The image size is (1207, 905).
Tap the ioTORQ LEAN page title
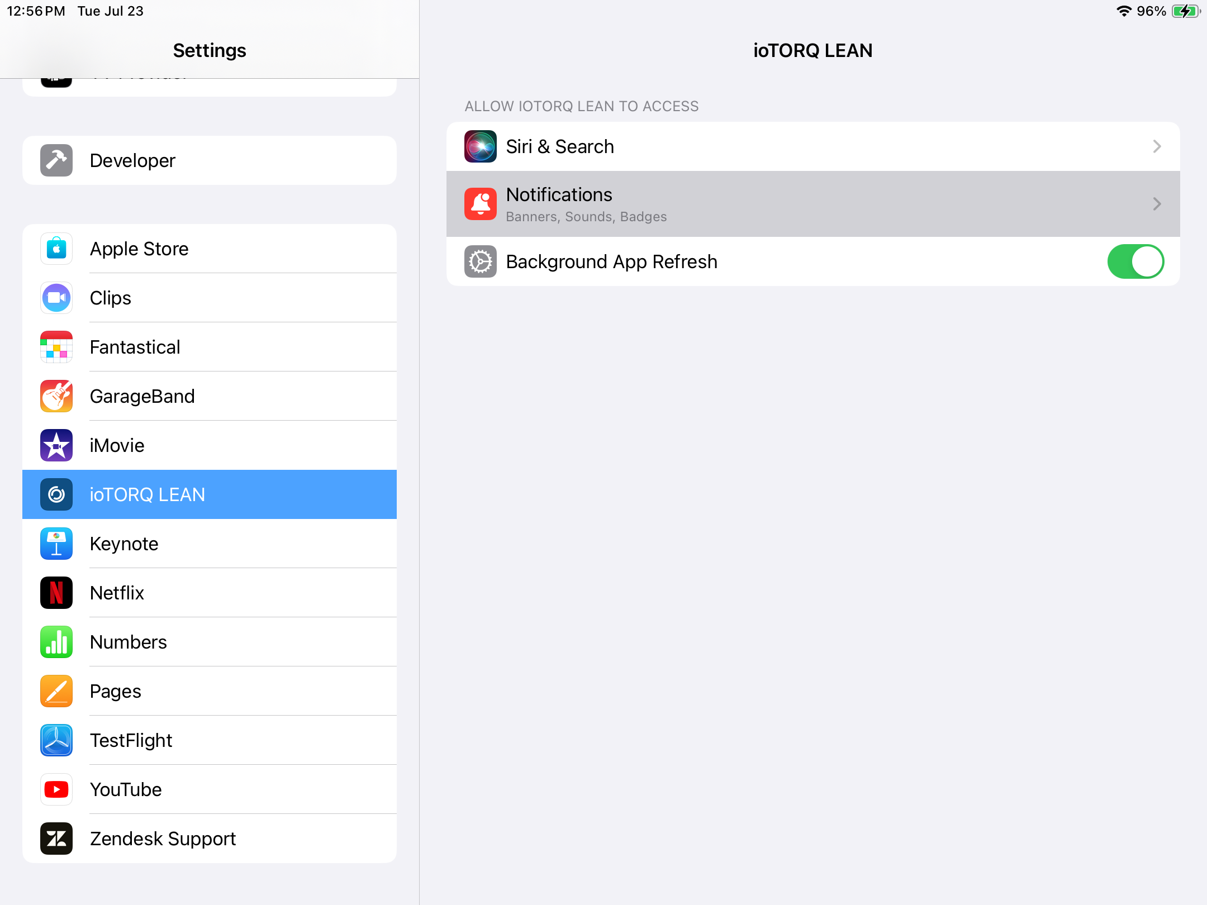click(x=812, y=50)
